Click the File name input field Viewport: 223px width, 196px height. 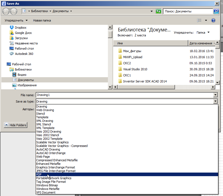click(125, 95)
